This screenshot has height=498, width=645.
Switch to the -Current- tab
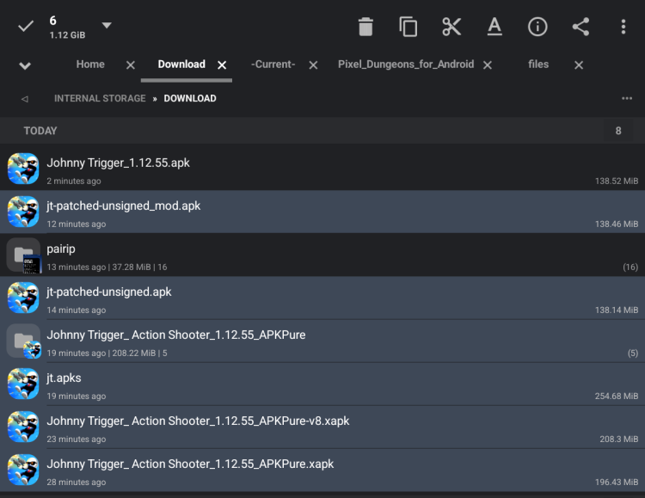coord(273,65)
